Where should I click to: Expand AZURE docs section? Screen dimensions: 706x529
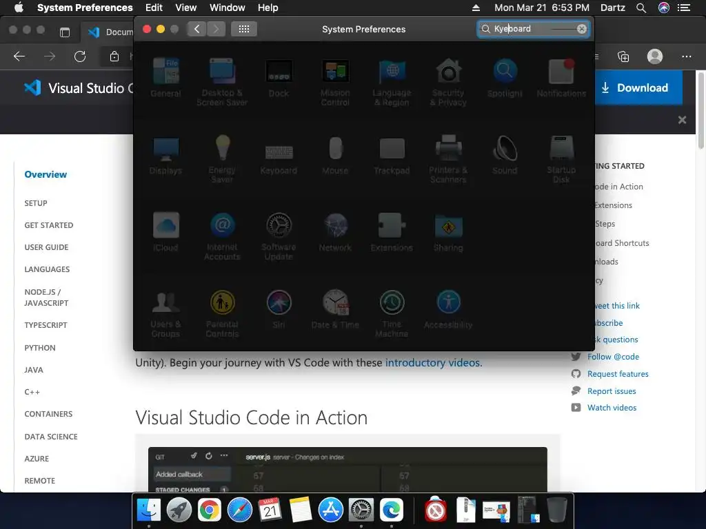pyautogui.click(x=37, y=458)
